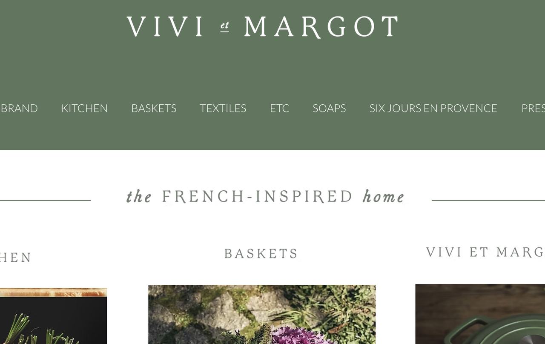Image resolution: width=545 pixels, height=344 pixels.
Task: Click the BASKETS category title above the photo
Action: pos(261,254)
